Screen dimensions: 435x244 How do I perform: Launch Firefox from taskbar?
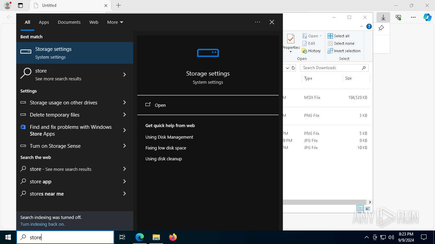(x=173, y=237)
